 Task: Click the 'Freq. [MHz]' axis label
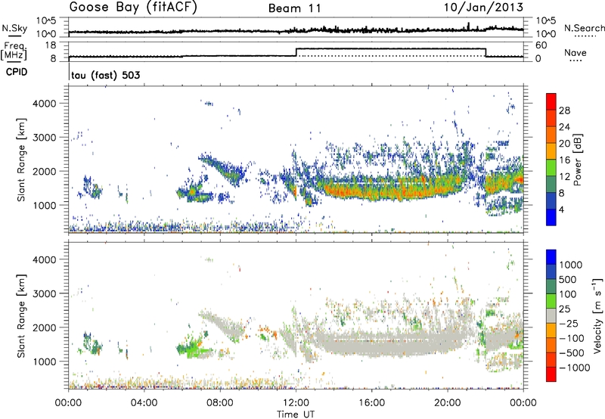pos(14,51)
